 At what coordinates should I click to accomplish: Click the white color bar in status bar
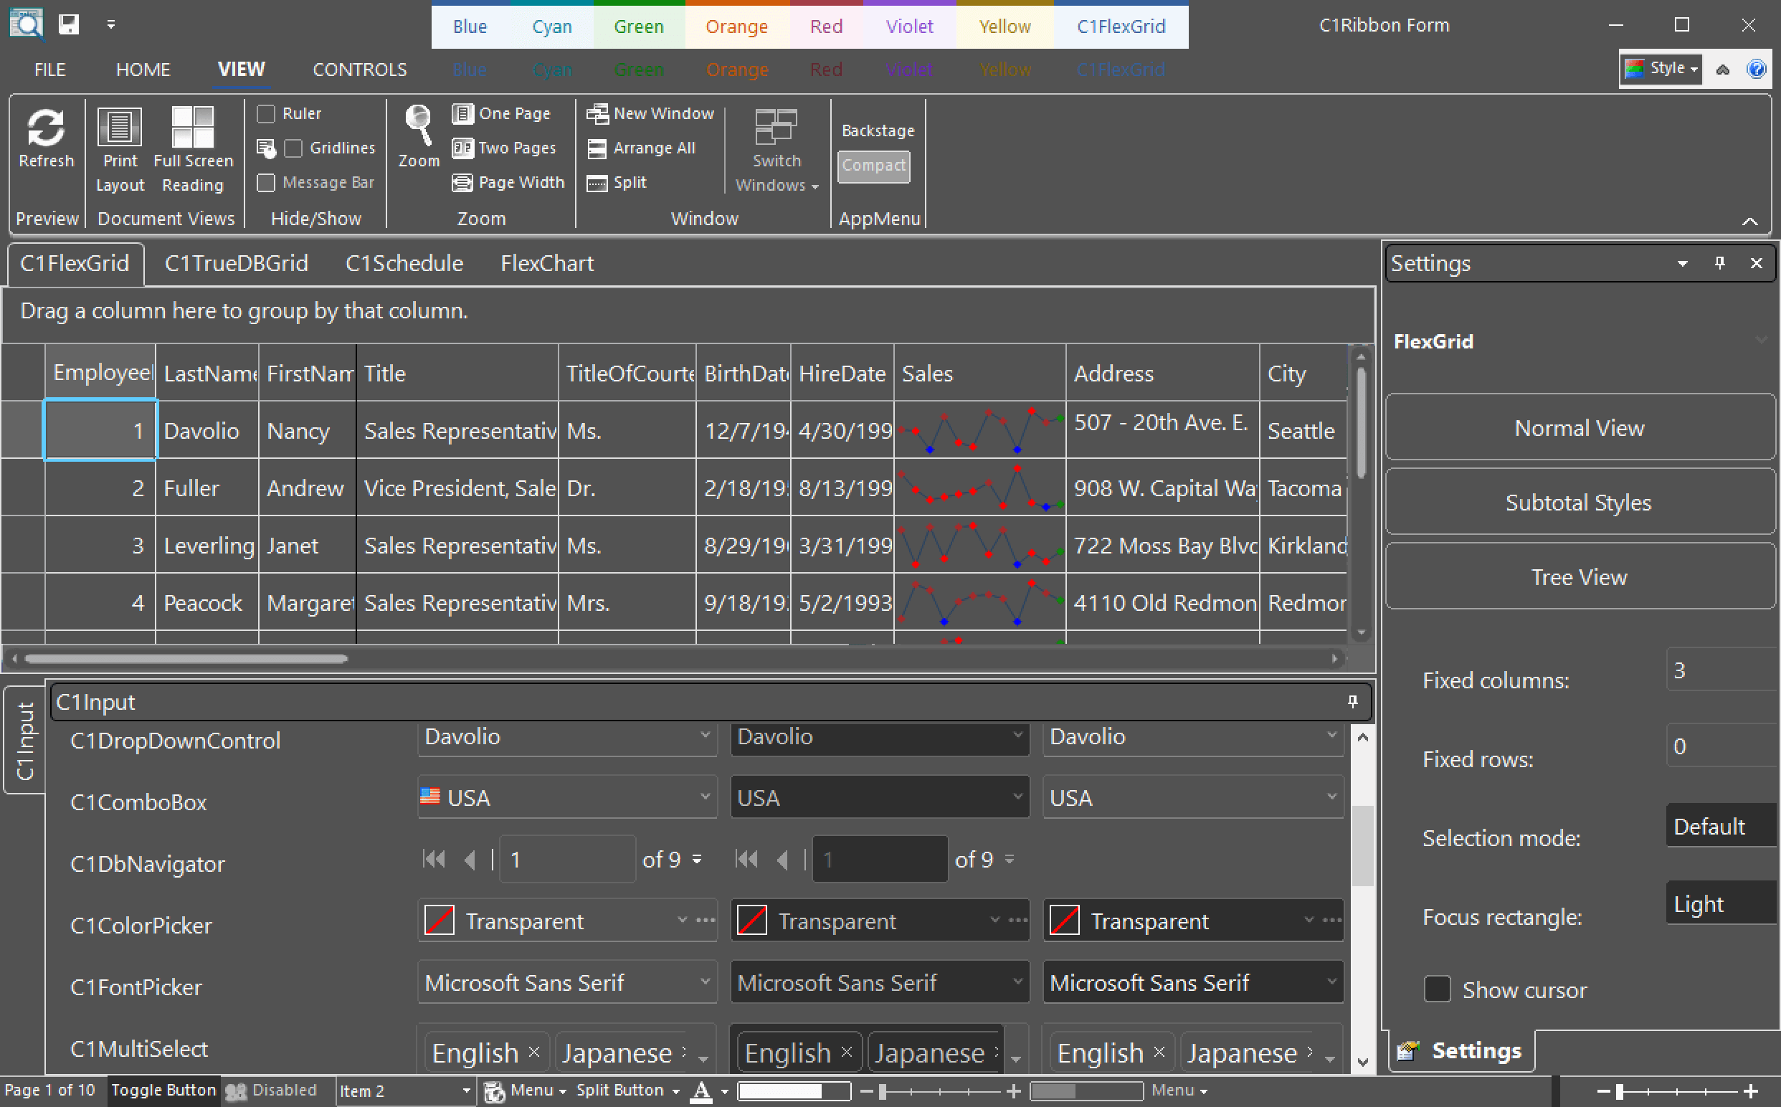794,1091
